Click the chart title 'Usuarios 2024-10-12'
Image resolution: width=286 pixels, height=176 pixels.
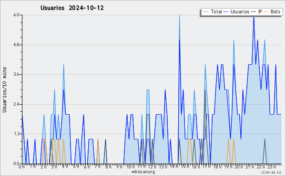click(72, 8)
